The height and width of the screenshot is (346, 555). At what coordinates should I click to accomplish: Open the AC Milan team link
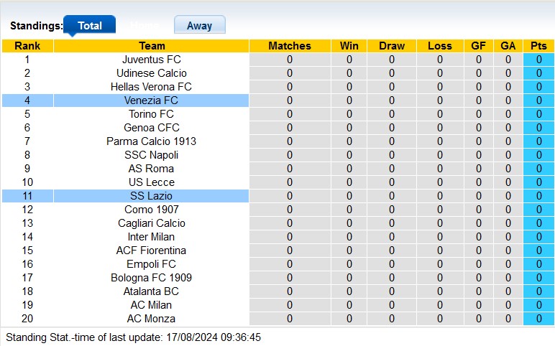pos(151,305)
